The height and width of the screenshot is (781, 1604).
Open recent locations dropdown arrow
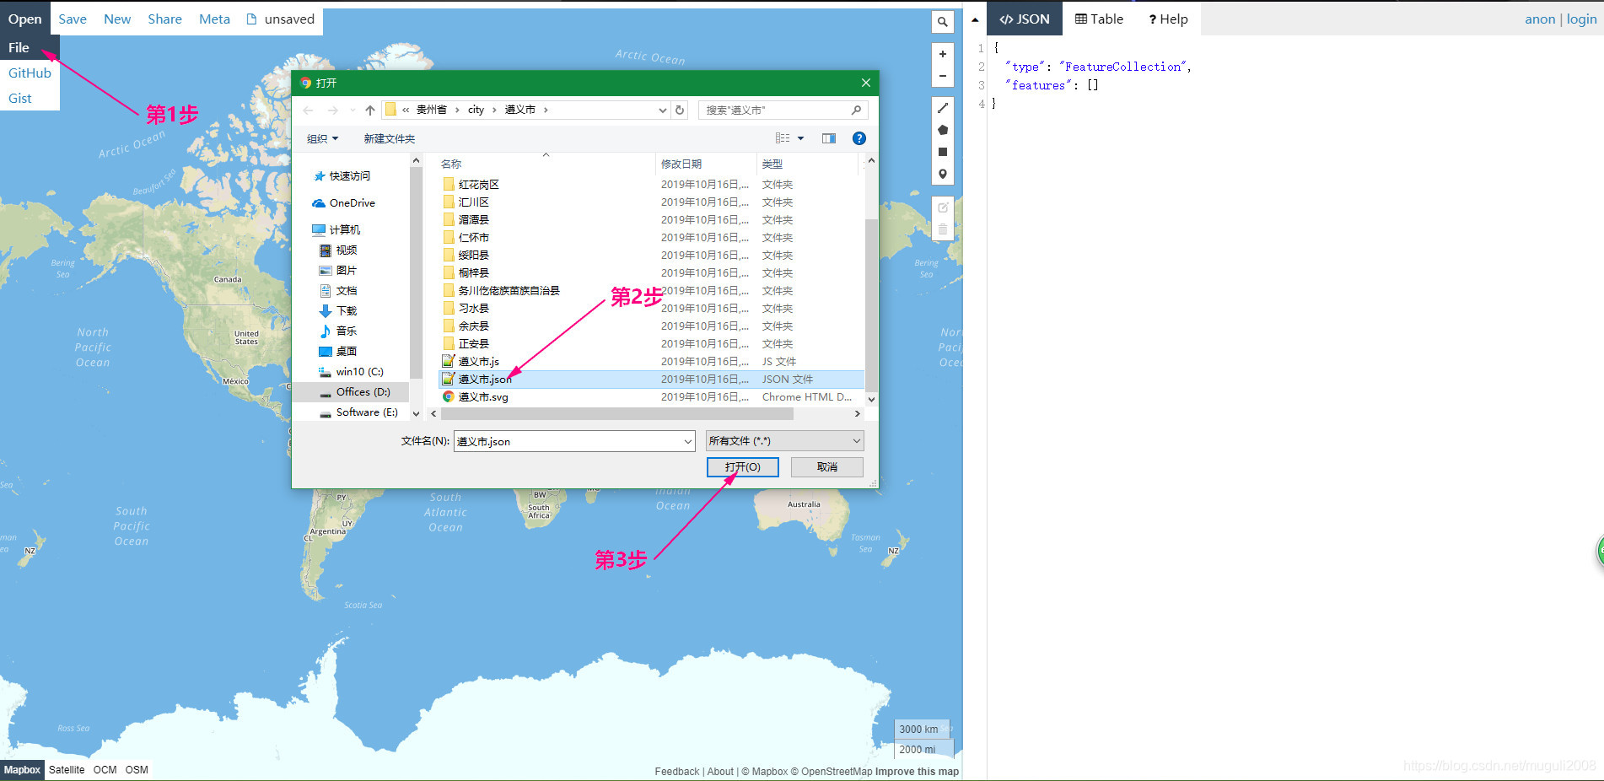coord(353,110)
